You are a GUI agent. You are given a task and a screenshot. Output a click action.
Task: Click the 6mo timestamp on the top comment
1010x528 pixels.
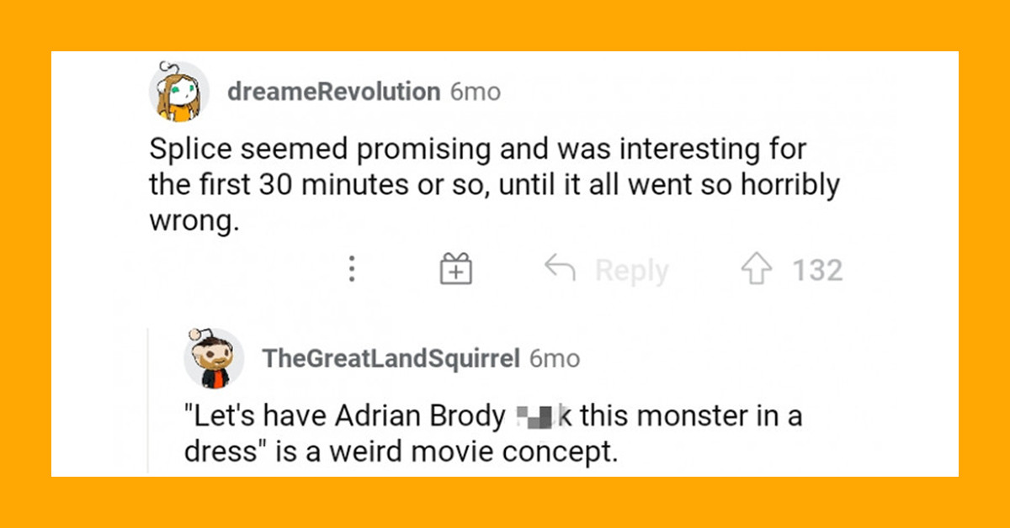pyautogui.click(x=476, y=91)
